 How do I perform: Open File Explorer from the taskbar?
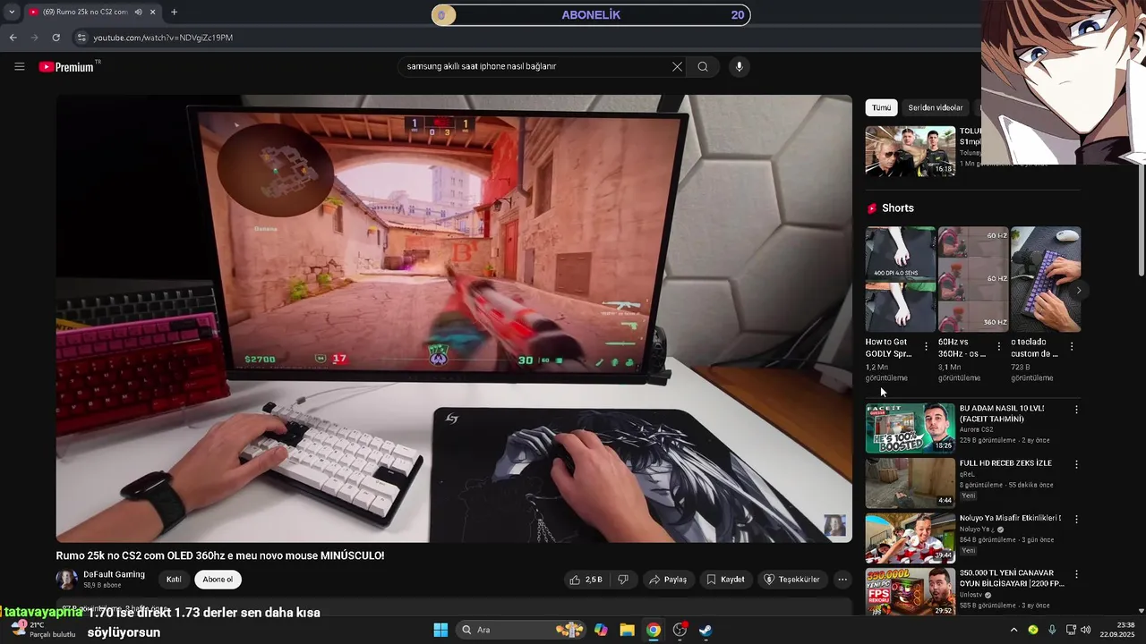[627, 630]
